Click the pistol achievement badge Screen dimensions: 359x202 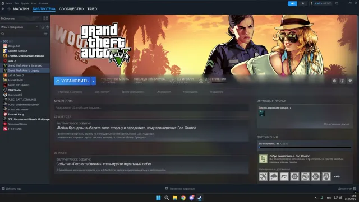[x=284, y=176]
